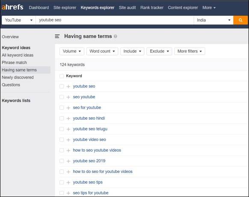The image size is (249, 197).
Task: Add 'how to do seo for youtube videos' plus icon
Action: point(68,172)
